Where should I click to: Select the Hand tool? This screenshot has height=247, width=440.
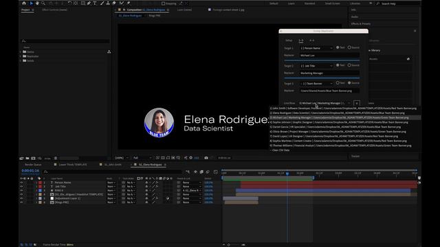[37, 3]
